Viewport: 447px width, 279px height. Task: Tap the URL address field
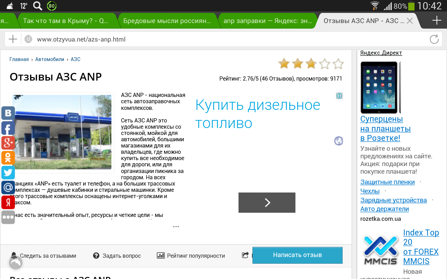coord(223,39)
